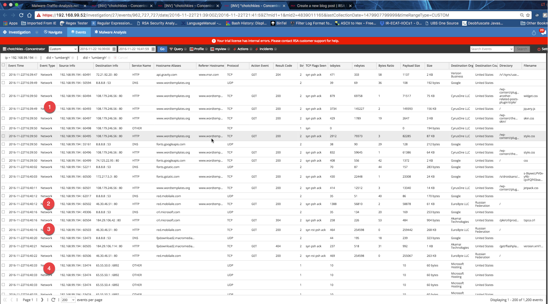Refresh the events list with reload icon
548x304 pixels.
(x=53, y=300)
